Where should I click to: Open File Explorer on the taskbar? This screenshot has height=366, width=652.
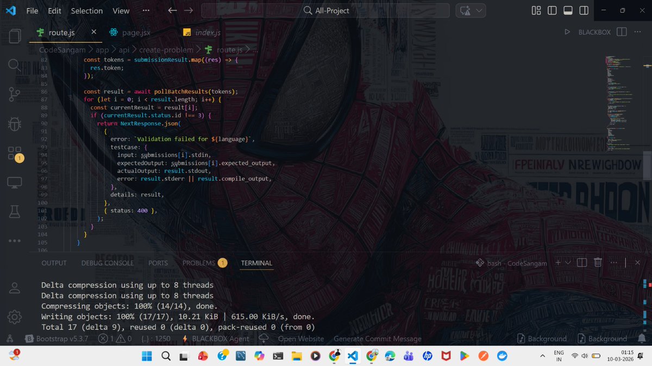pos(297,356)
